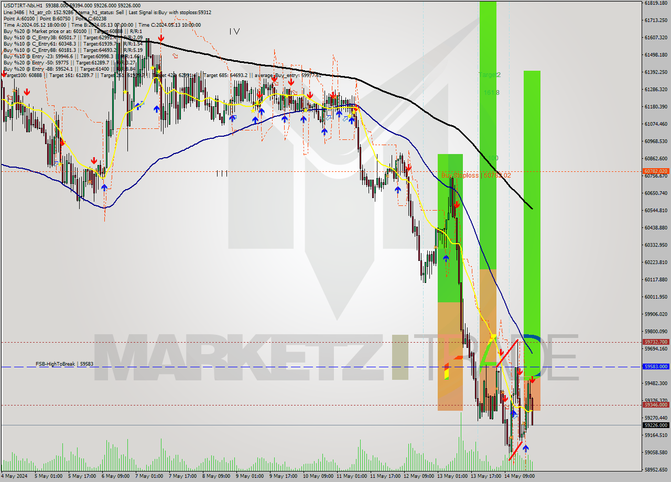Select the blue 59583.000 price tag
The image size is (671, 482).
pos(655,367)
